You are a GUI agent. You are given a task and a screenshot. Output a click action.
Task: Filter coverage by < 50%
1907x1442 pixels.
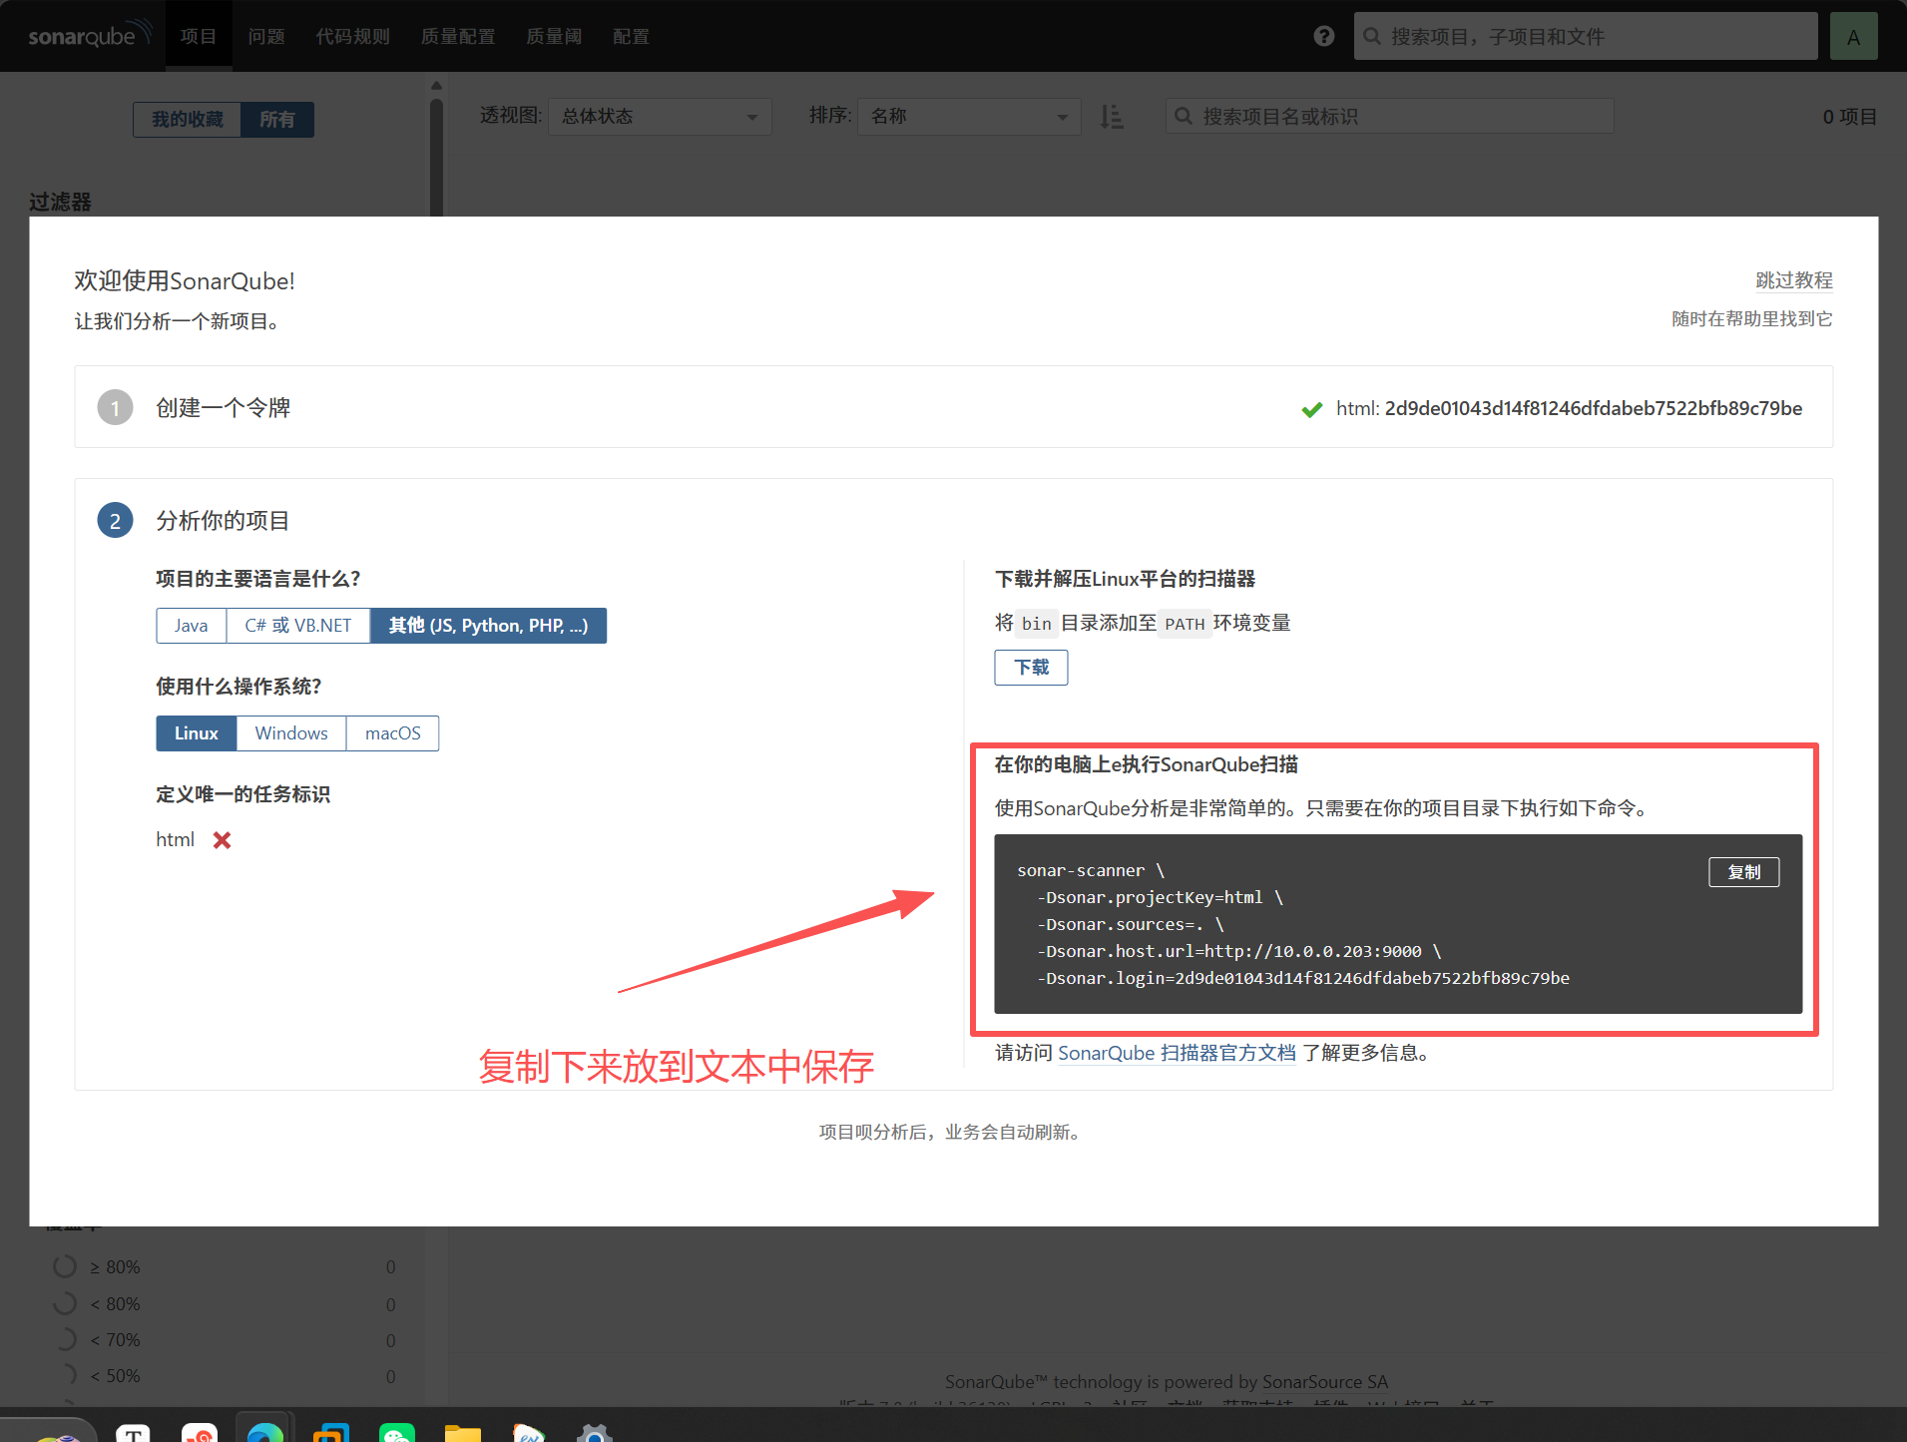click(x=224, y=1376)
